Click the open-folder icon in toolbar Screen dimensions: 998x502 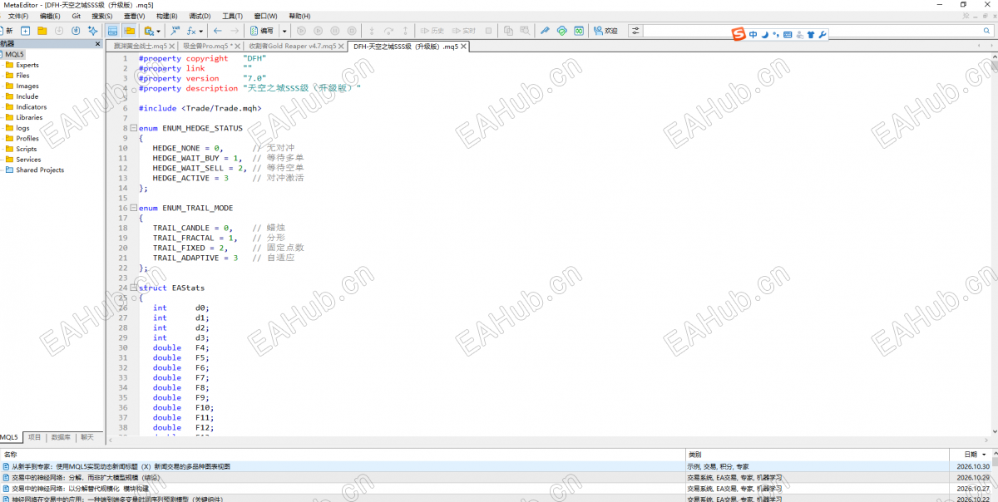tap(42, 31)
